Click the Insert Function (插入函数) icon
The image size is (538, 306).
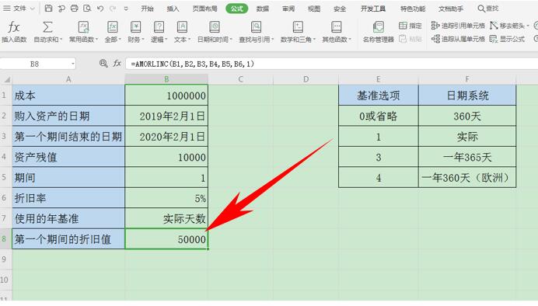[x=14, y=27]
